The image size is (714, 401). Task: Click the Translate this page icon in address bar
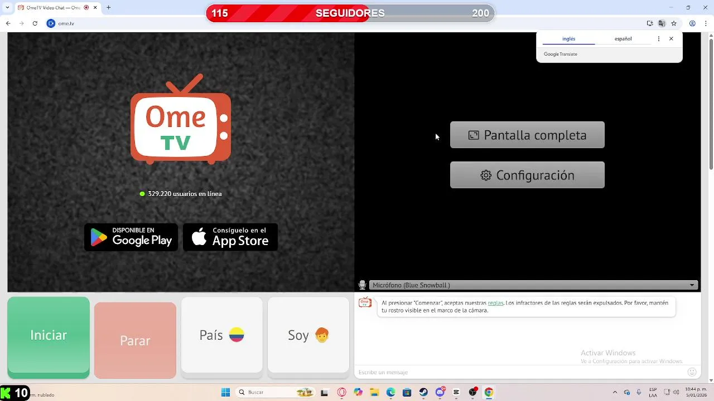point(662,23)
